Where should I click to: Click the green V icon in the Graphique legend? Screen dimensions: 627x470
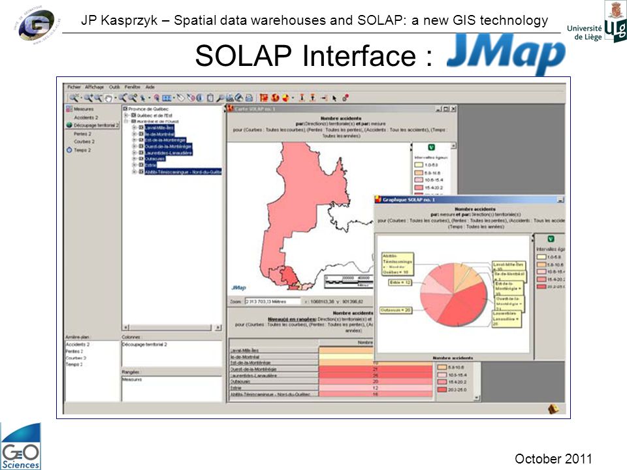click(551, 239)
